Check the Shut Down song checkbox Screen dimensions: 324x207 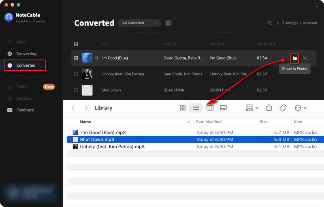(76, 90)
